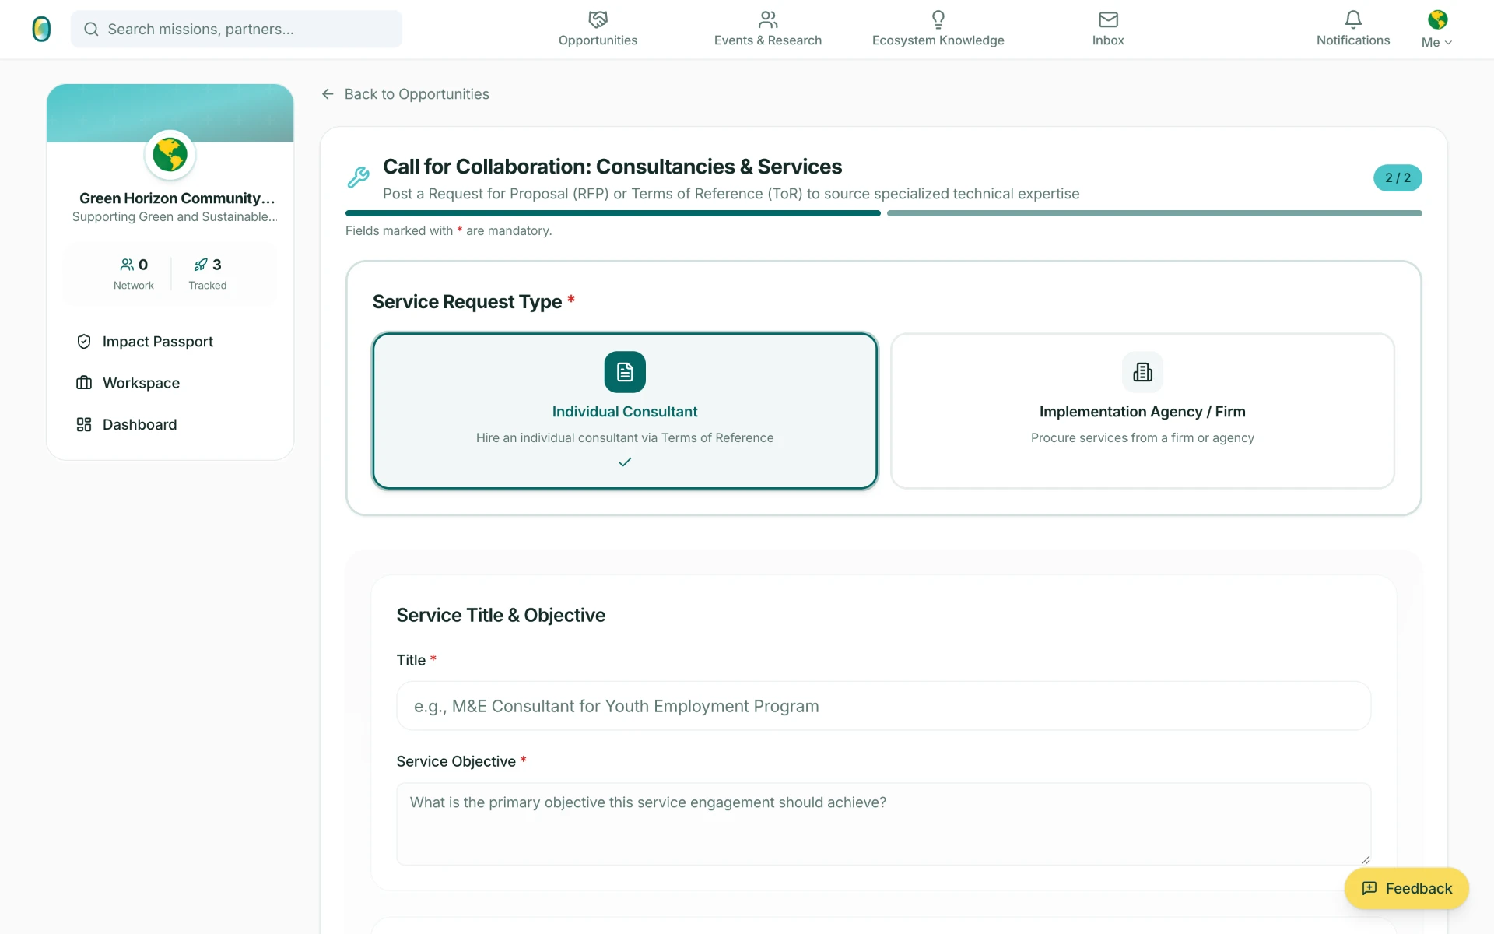Open the Notifications bell icon
This screenshot has height=934, width=1494.
click(x=1353, y=19)
